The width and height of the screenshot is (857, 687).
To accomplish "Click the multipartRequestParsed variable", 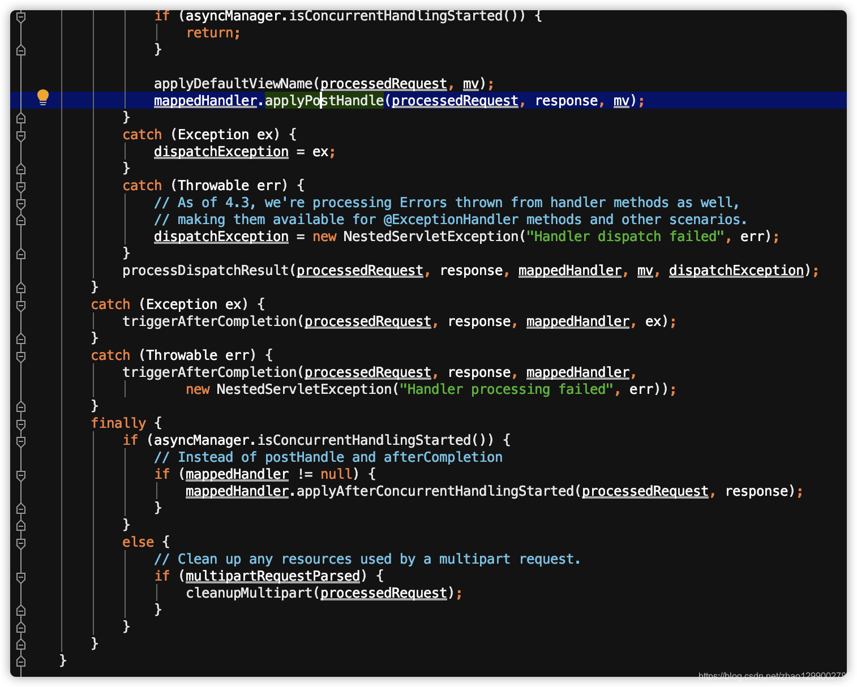I will click(x=273, y=576).
